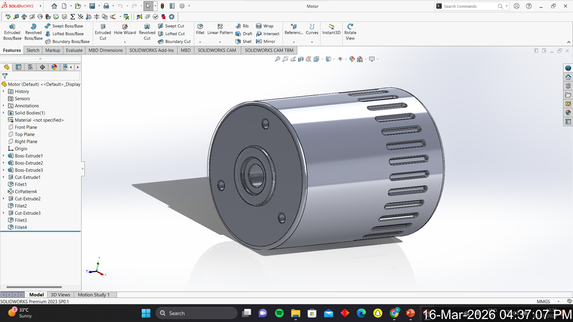
Task: Toggle the Instant3D mode
Action: [x=331, y=29]
